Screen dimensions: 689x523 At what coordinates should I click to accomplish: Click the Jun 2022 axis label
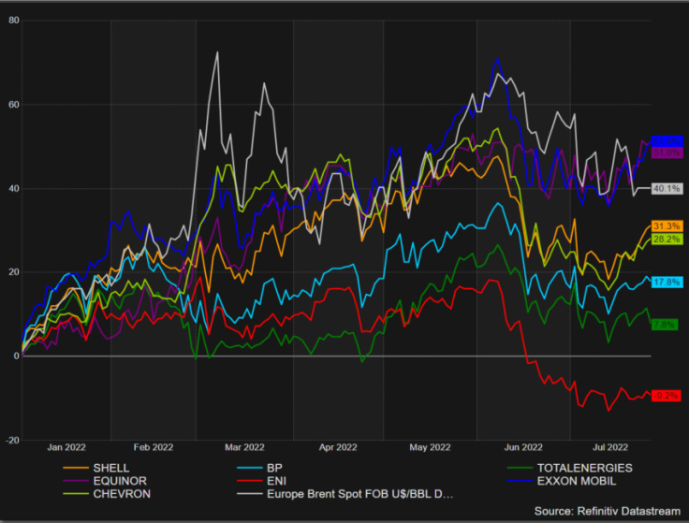[523, 447]
